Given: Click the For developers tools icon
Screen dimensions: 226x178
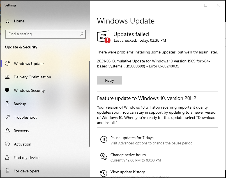Looking at the screenshot, I should tap(7, 171).
